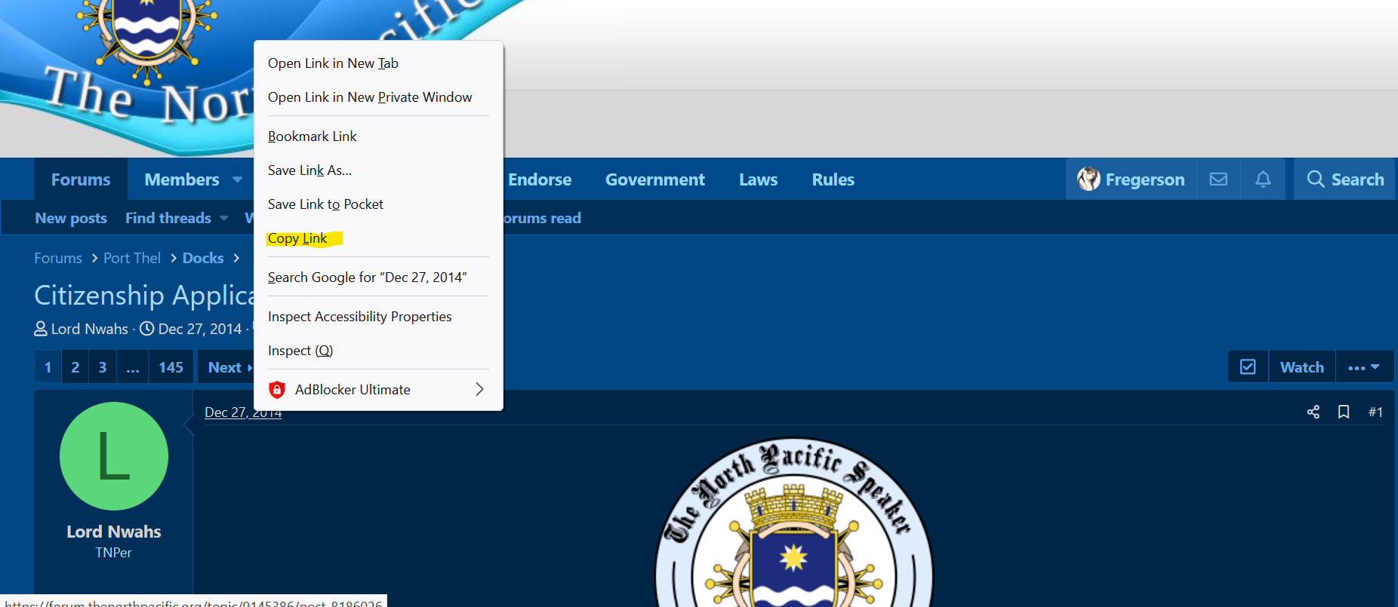Choose Copy Link in context menu

pyautogui.click(x=378, y=238)
